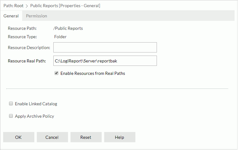Switch to the General tab

[11, 16]
